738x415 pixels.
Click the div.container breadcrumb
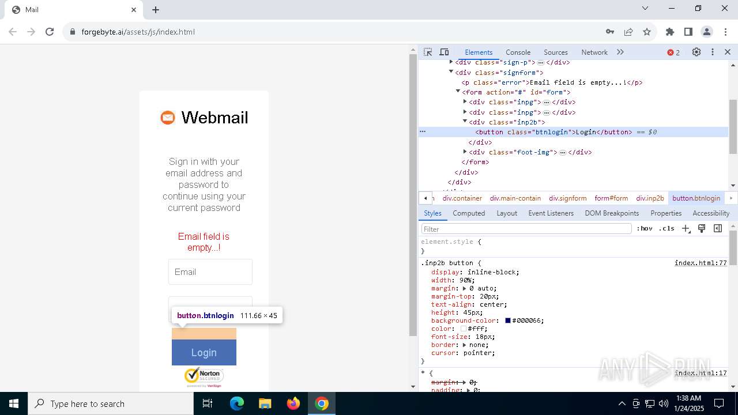(462, 198)
